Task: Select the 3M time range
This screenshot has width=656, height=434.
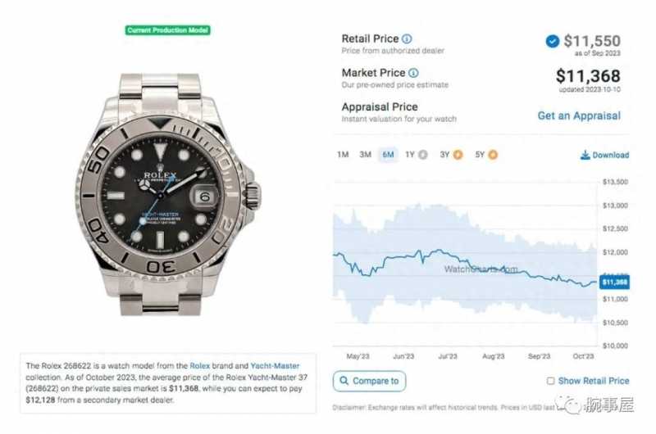Action: tap(365, 155)
